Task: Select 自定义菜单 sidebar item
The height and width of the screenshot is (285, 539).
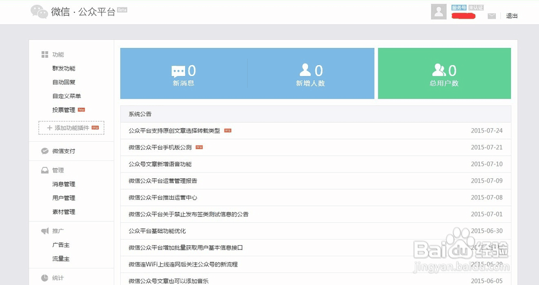Action: (66, 96)
